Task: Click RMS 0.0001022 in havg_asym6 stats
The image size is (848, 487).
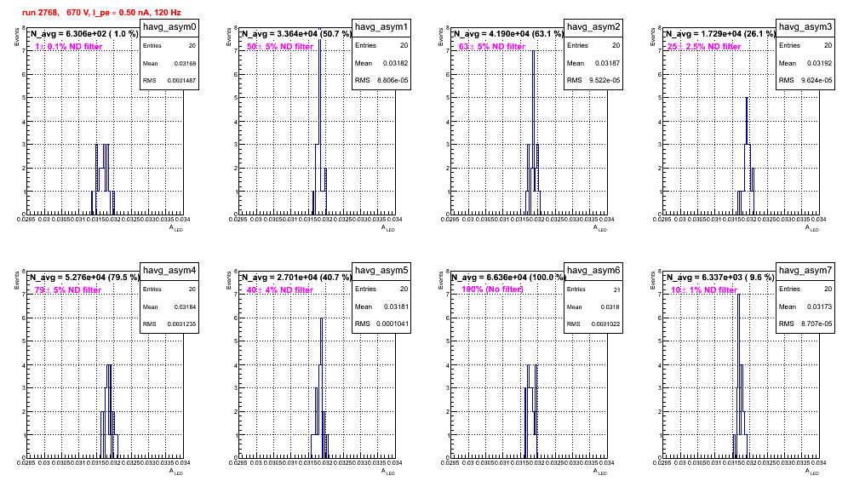Action: point(593,324)
